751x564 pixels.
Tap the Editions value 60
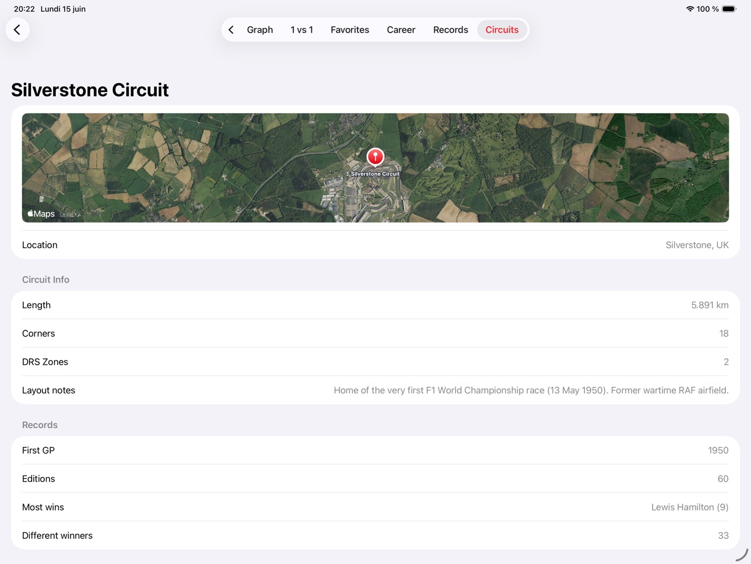coord(723,479)
